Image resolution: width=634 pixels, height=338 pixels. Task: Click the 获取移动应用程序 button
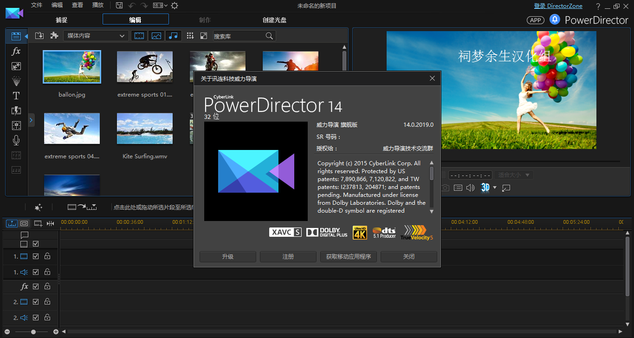pyautogui.click(x=349, y=257)
